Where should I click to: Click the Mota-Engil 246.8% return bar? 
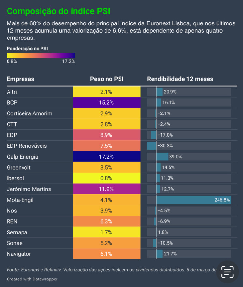click(194, 200)
